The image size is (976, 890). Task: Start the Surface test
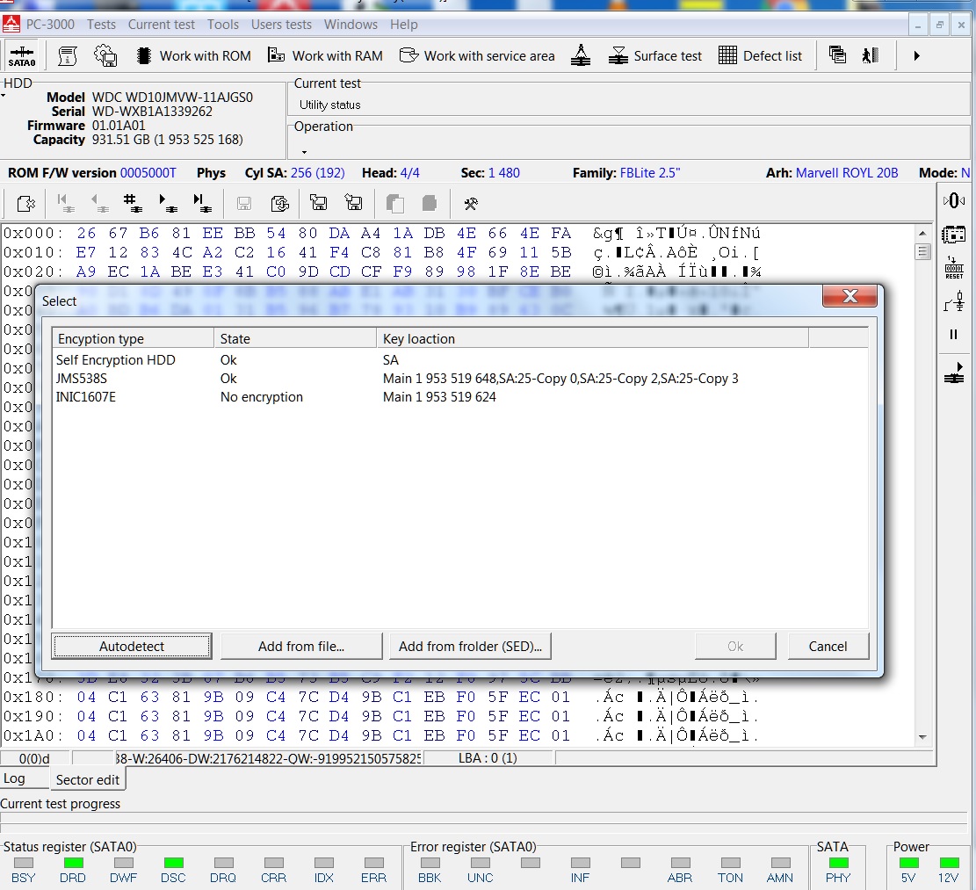pos(655,56)
